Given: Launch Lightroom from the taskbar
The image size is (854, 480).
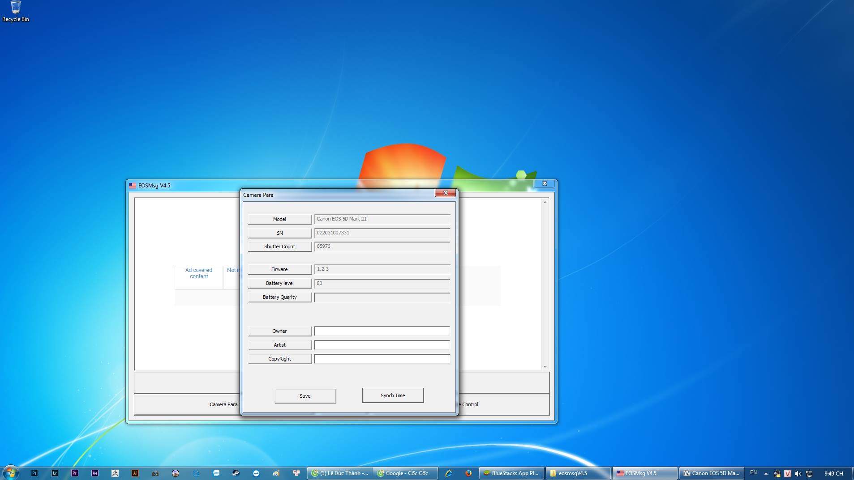Looking at the screenshot, I should click(55, 473).
